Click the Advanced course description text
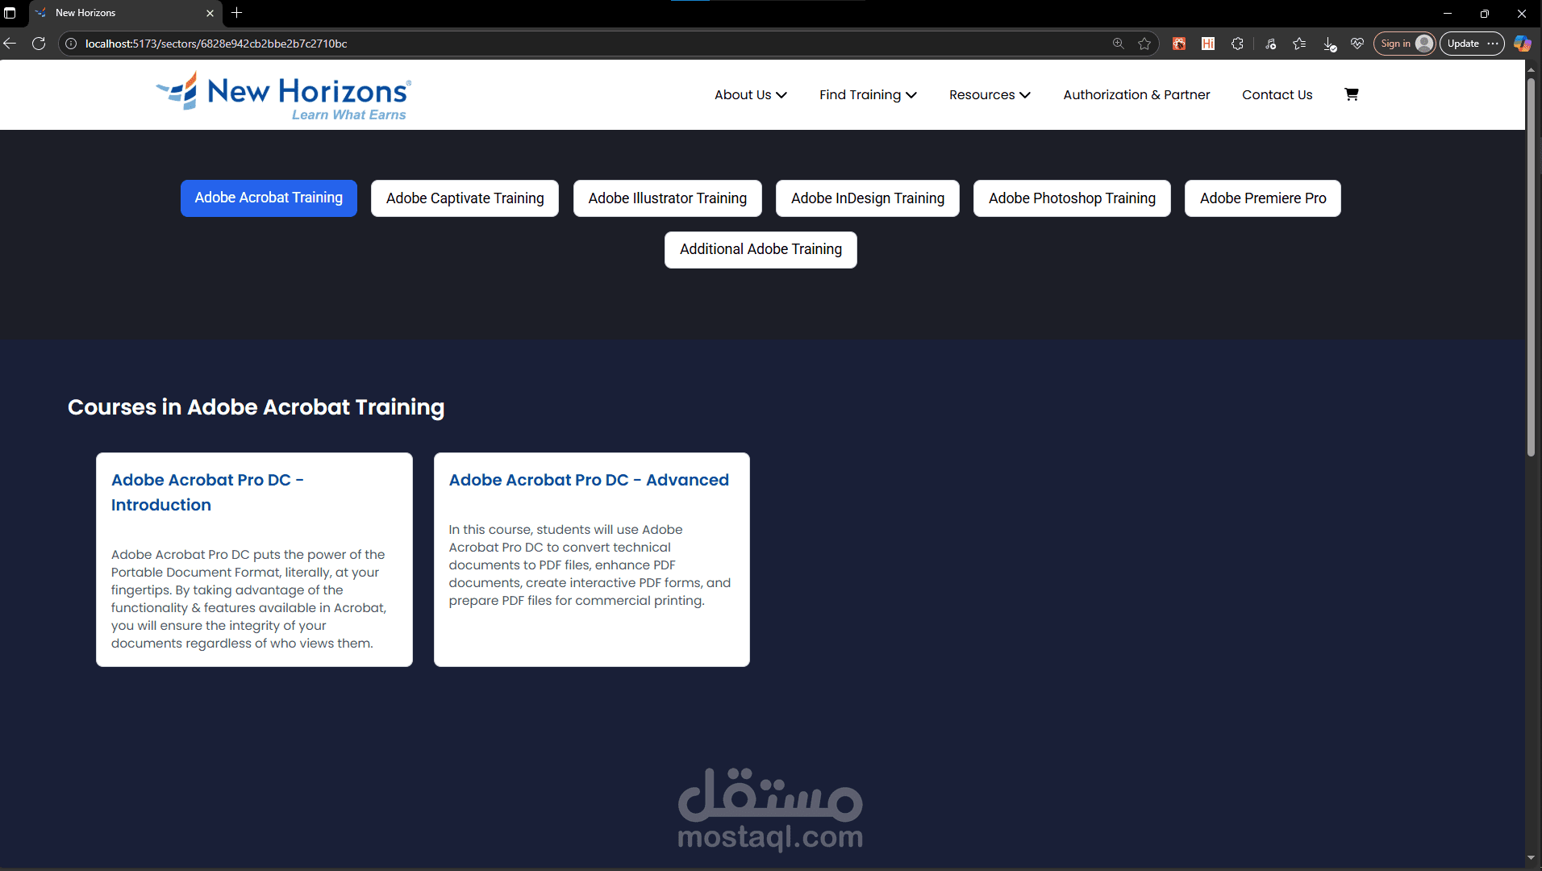This screenshot has width=1542, height=871. tap(590, 565)
